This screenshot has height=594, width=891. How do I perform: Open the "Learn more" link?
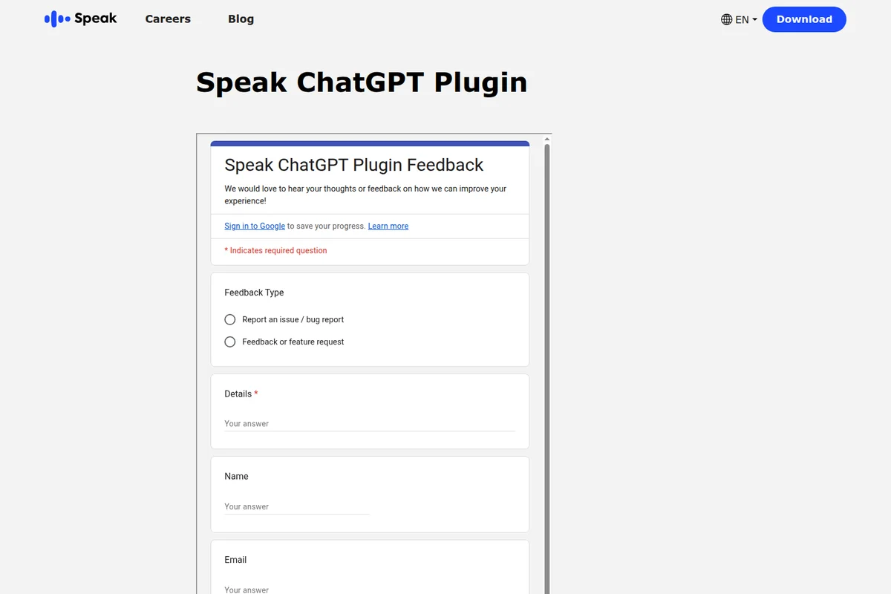point(388,226)
